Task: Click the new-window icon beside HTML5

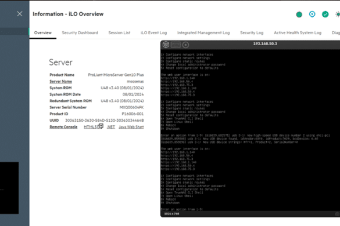Action: (101, 126)
